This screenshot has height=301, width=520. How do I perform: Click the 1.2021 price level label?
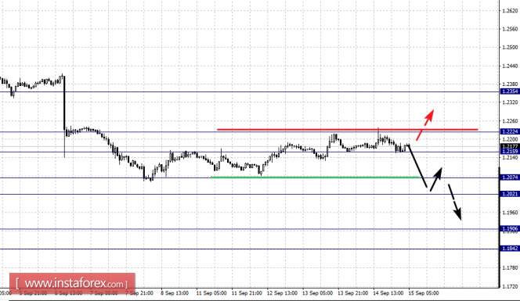coord(510,194)
